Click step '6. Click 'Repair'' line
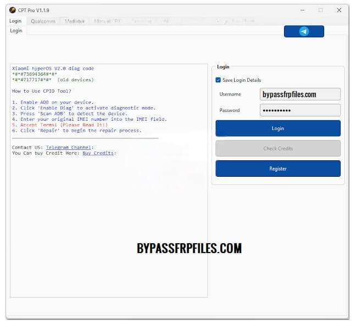The image size is (356, 325). pos(77,131)
